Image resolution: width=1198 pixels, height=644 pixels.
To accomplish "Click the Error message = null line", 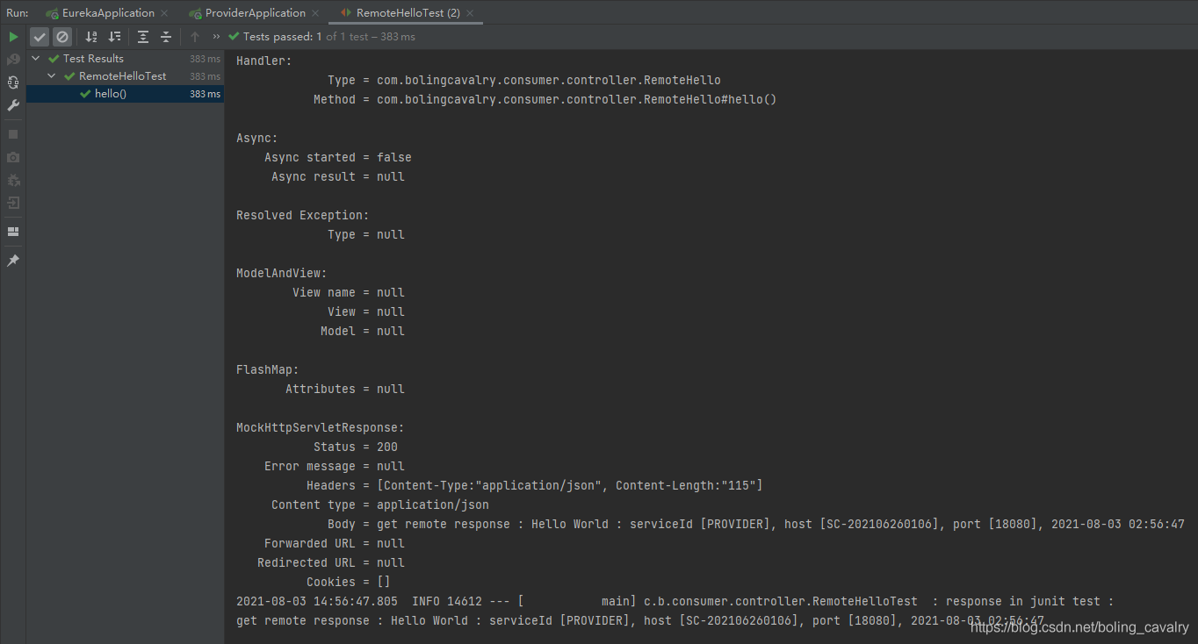I will point(335,466).
